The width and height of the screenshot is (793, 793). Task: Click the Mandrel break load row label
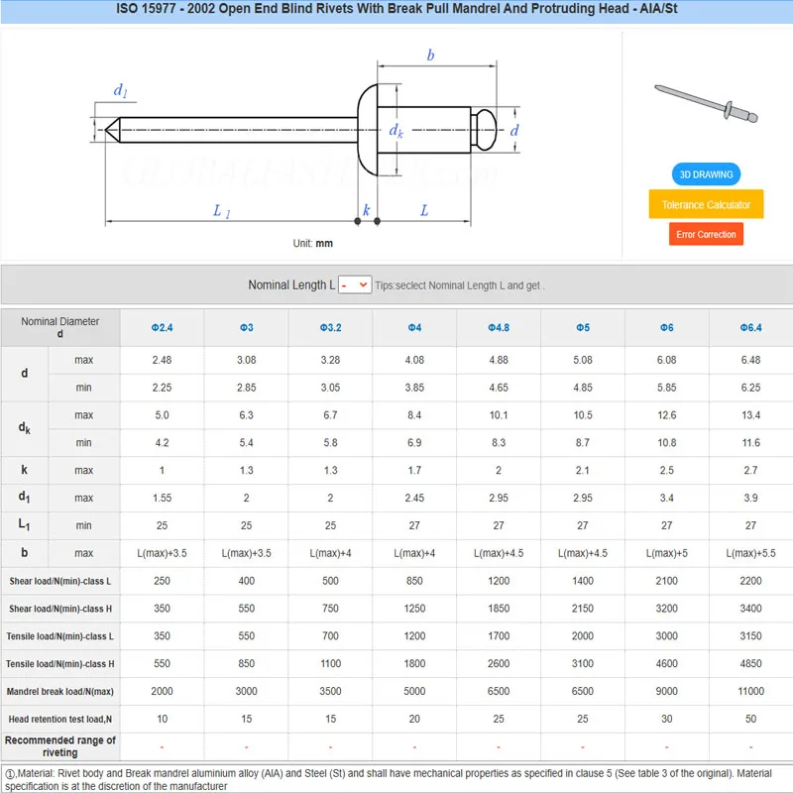60,692
